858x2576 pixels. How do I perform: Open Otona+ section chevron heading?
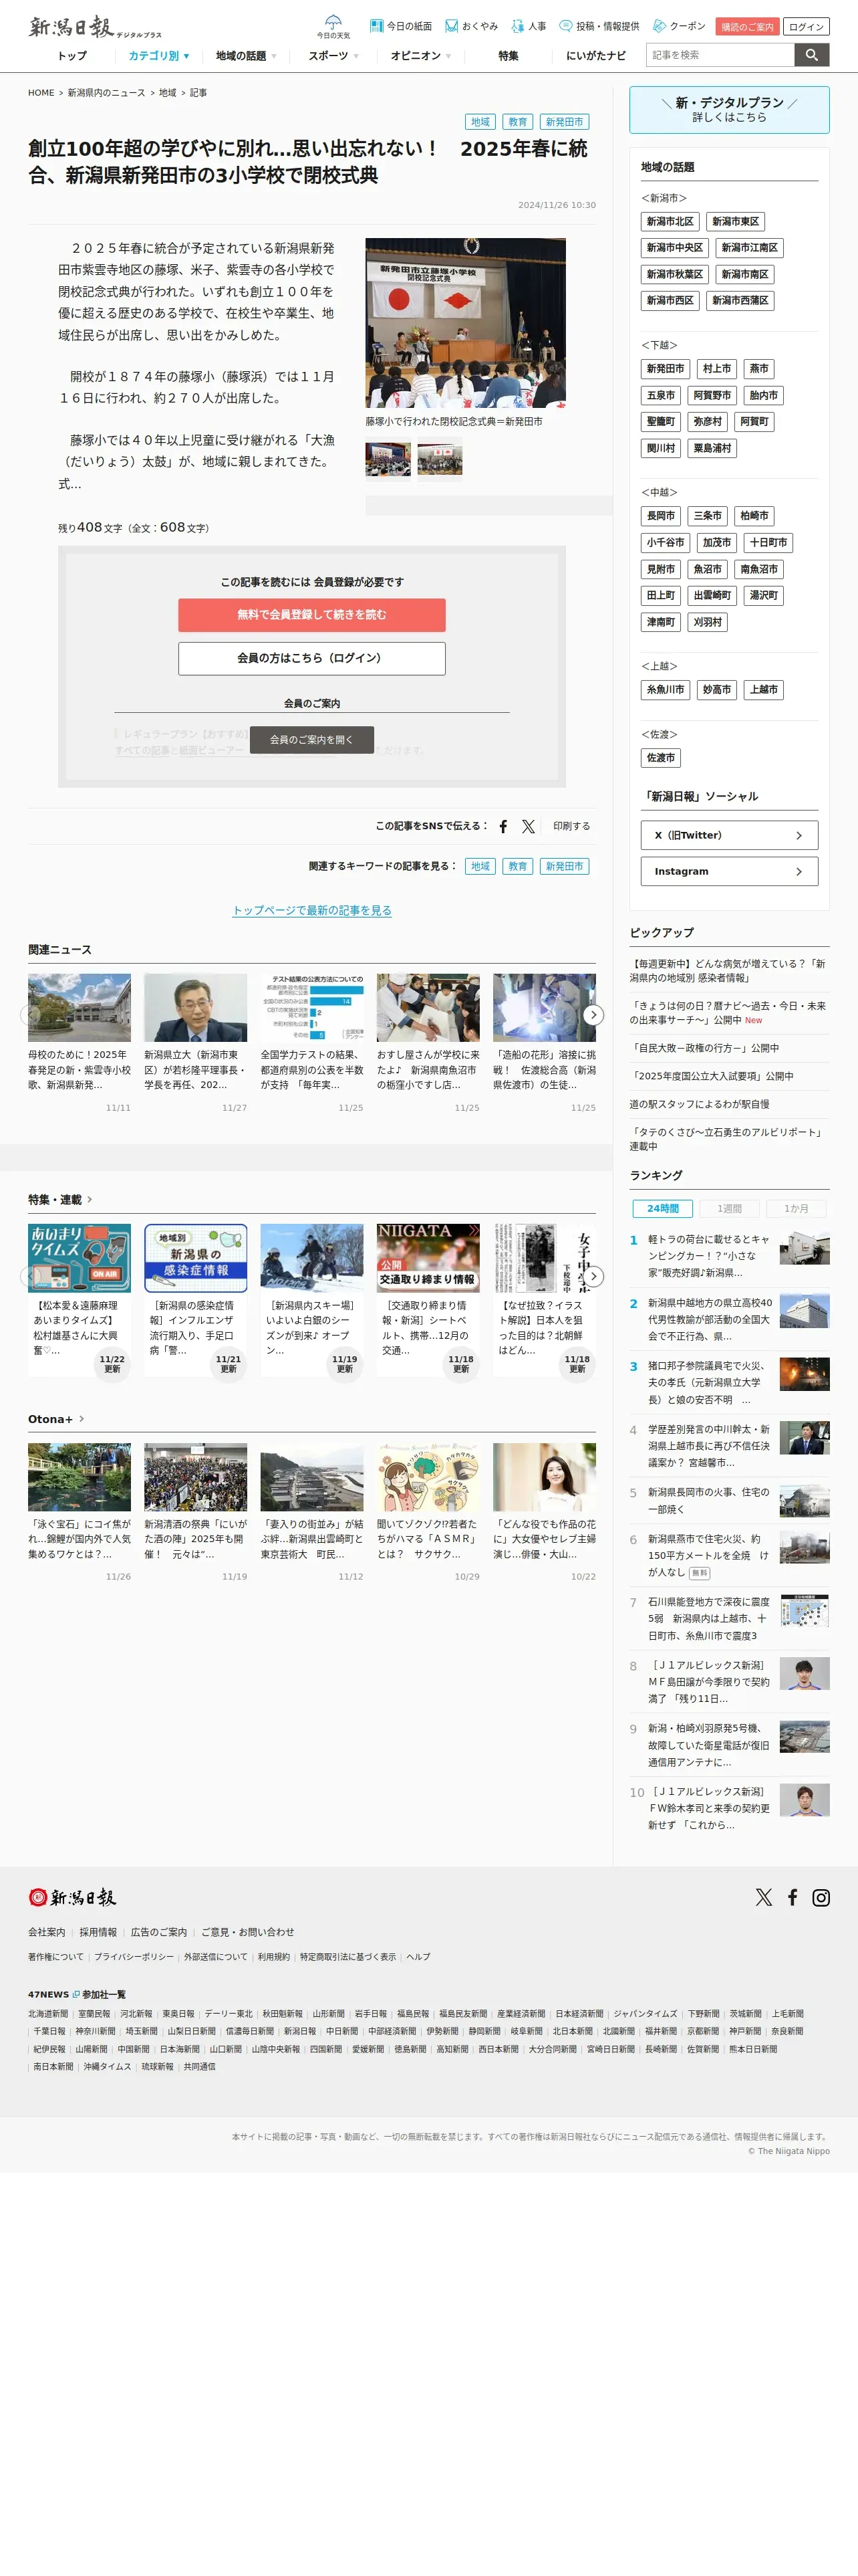point(56,1419)
